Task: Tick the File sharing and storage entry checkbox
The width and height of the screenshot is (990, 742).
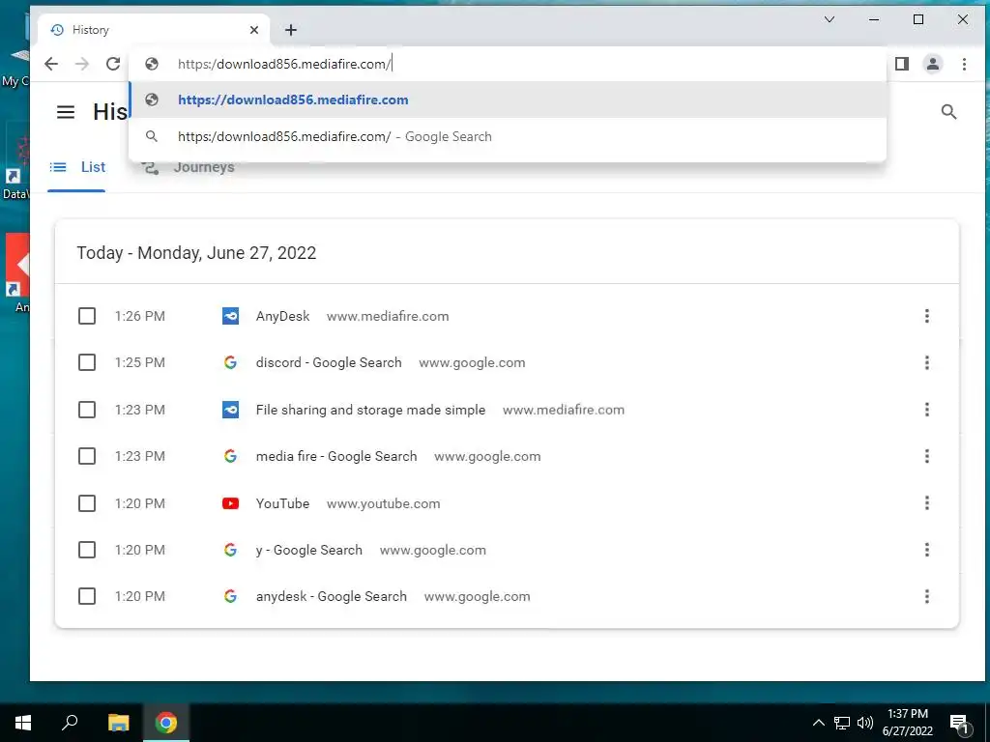Action: (86, 410)
